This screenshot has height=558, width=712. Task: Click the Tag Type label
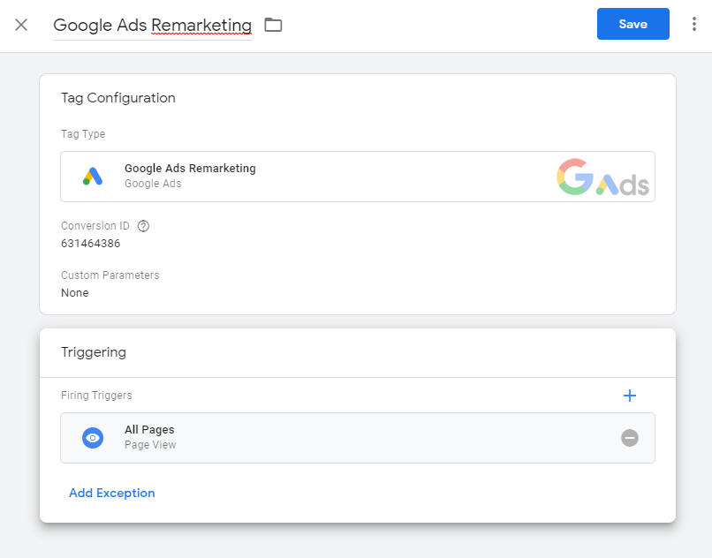pyautogui.click(x=83, y=134)
